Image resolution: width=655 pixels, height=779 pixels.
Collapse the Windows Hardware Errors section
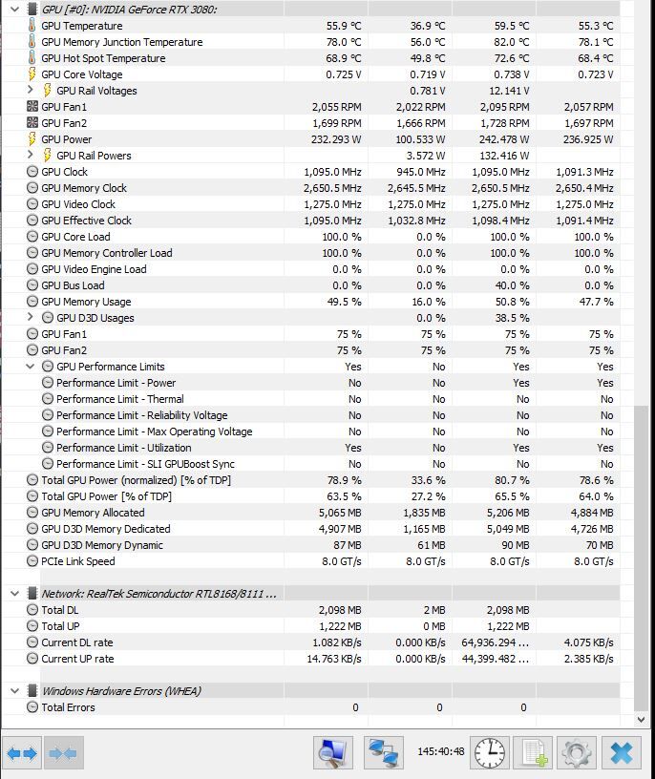point(14,691)
